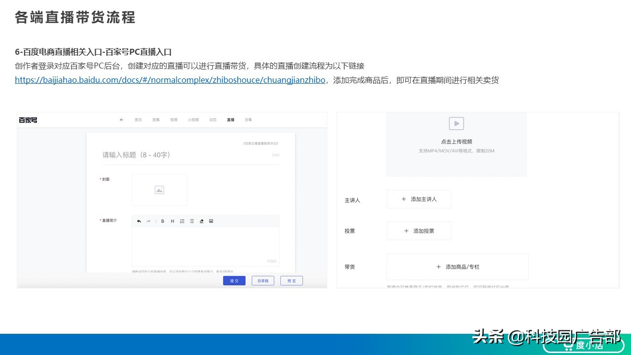631x355 pixels.
Task: Apply Bold formatting with the B icon
Action: tap(163, 221)
